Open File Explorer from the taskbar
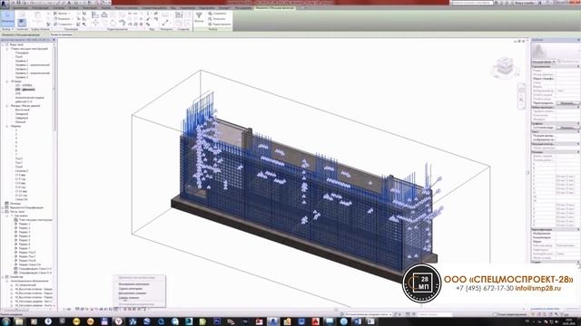581x326 pixels. (19, 321)
